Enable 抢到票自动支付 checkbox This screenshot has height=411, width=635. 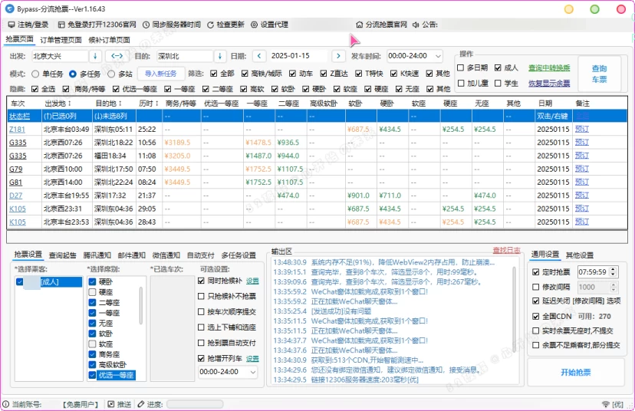point(202,343)
